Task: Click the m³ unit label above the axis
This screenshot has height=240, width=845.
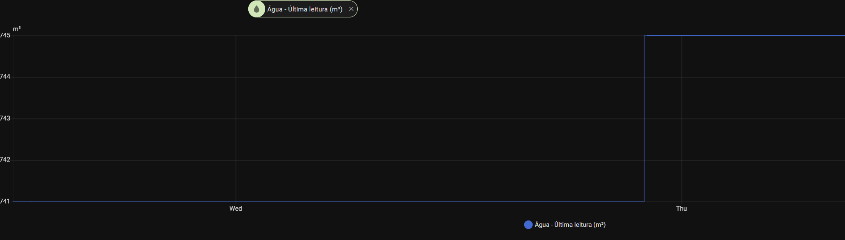Action: click(17, 29)
